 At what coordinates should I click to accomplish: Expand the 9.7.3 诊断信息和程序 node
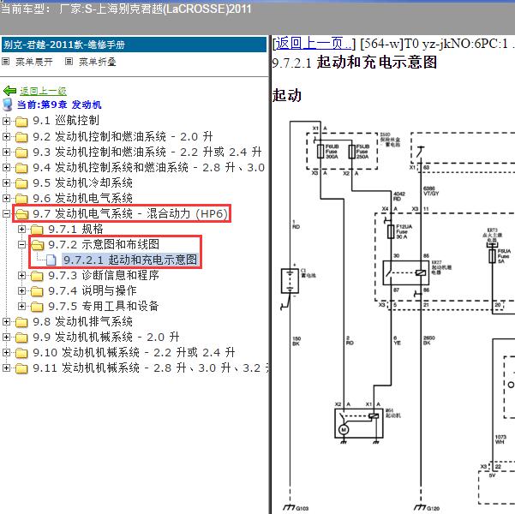(21, 275)
